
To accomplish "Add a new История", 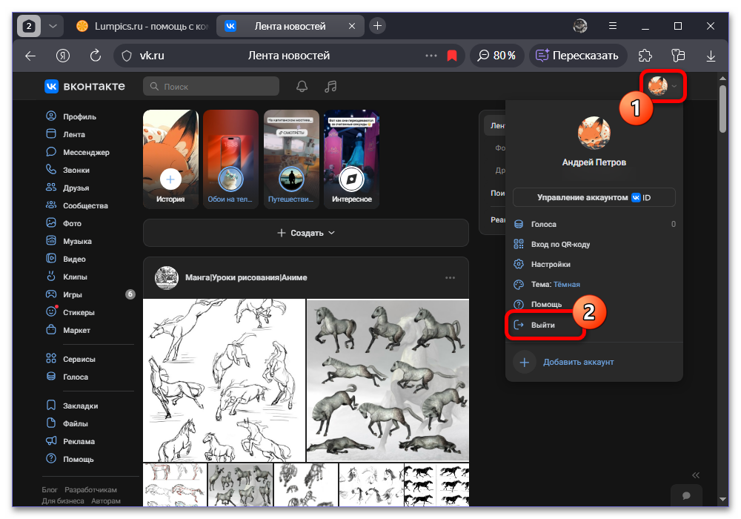I will (x=170, y=159).
